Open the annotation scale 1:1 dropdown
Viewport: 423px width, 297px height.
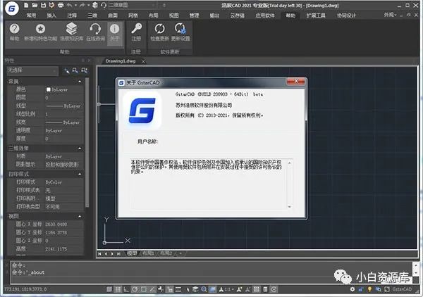(x=226, y=289)
